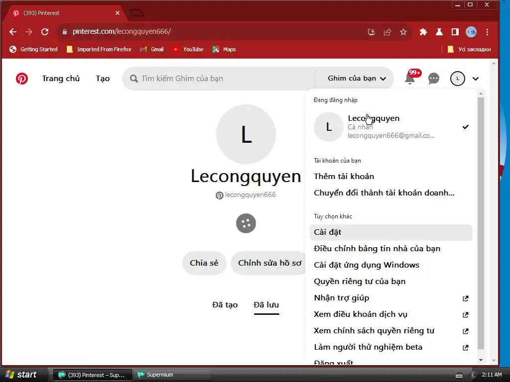Open the Gmail bookmark

(x=152, y=49)
